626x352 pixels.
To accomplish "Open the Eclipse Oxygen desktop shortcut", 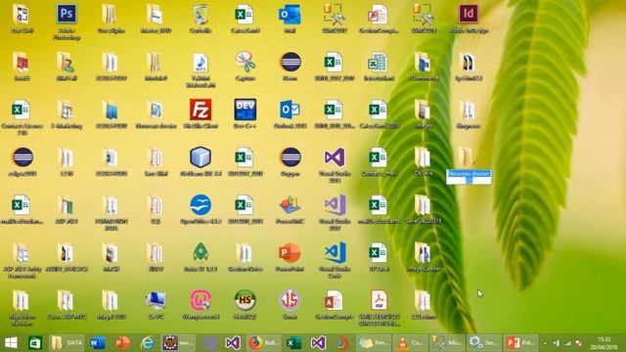I will [x=291, y=157].
